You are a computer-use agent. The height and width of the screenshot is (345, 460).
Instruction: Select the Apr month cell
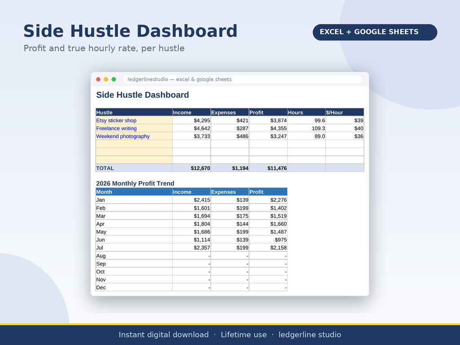134,224
